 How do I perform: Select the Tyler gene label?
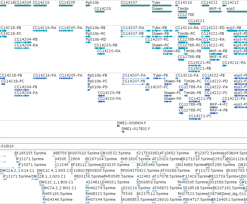coord(156,3)
